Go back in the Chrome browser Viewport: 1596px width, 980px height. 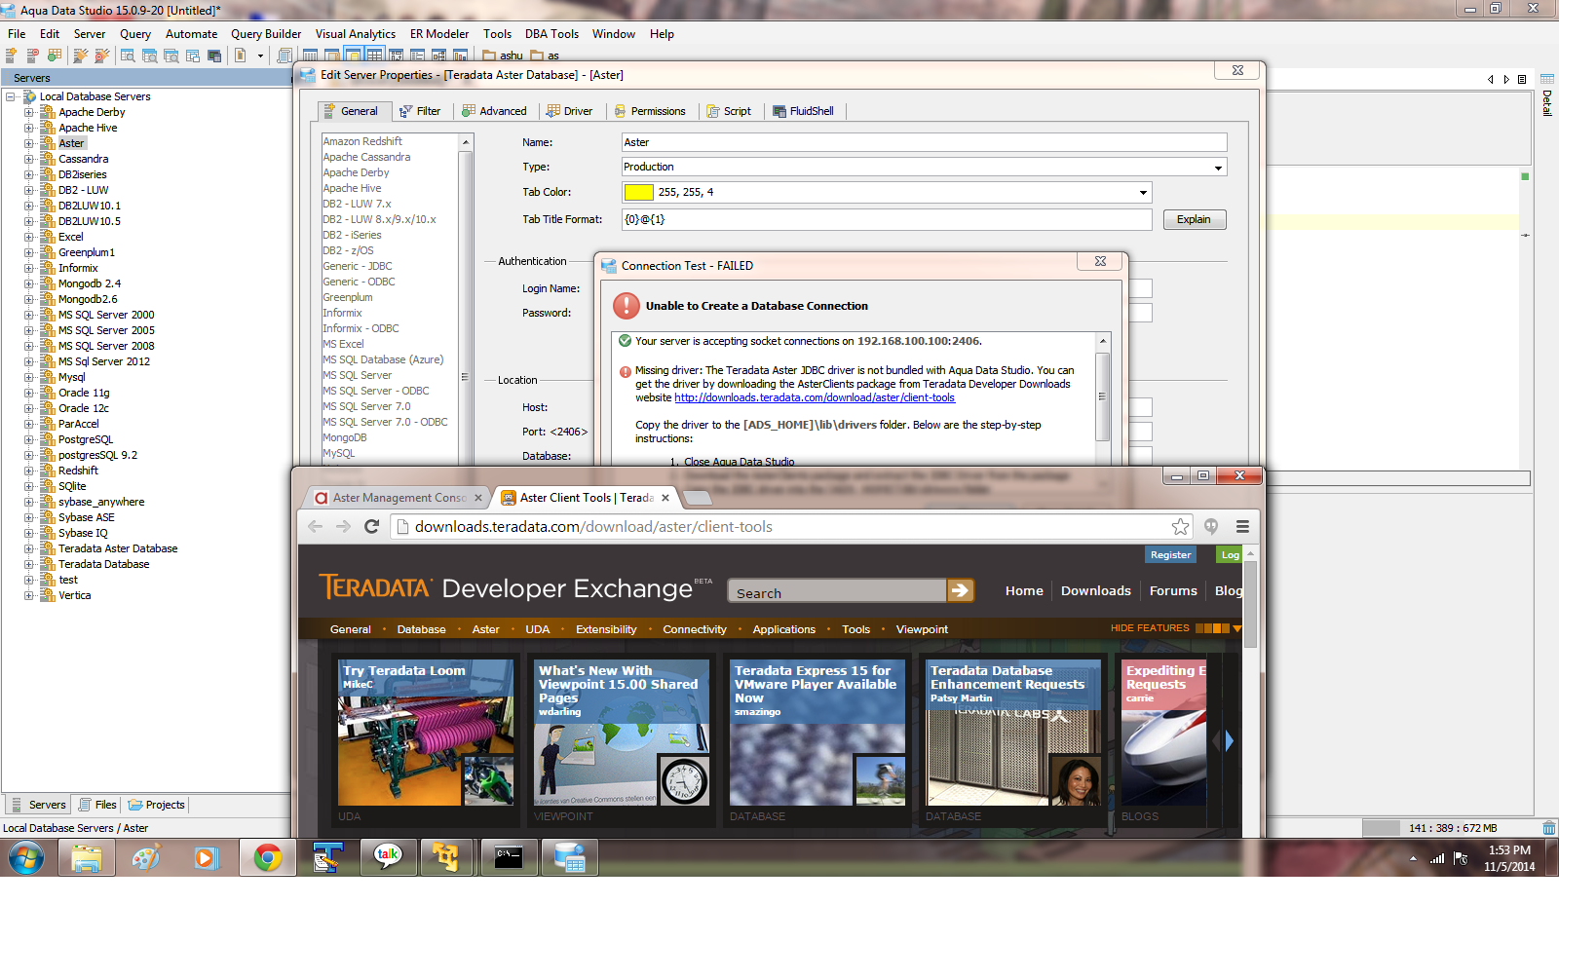[315, 526]
